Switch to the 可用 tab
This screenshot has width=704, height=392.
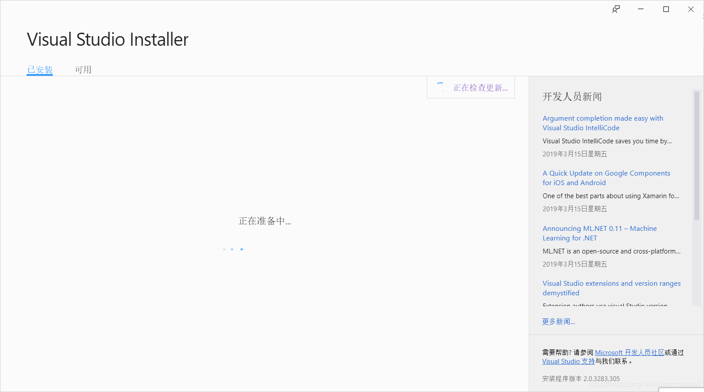pyautogui.click(x=83, y=69)
